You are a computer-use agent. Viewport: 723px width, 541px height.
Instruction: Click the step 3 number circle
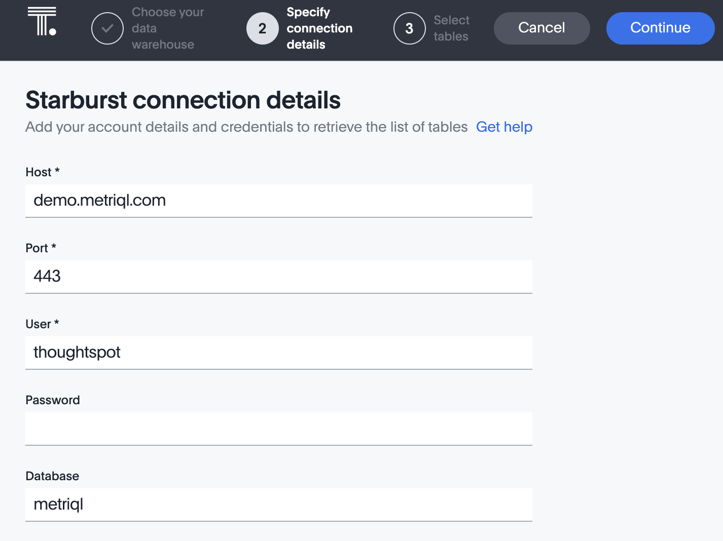[x=409, y=28]
